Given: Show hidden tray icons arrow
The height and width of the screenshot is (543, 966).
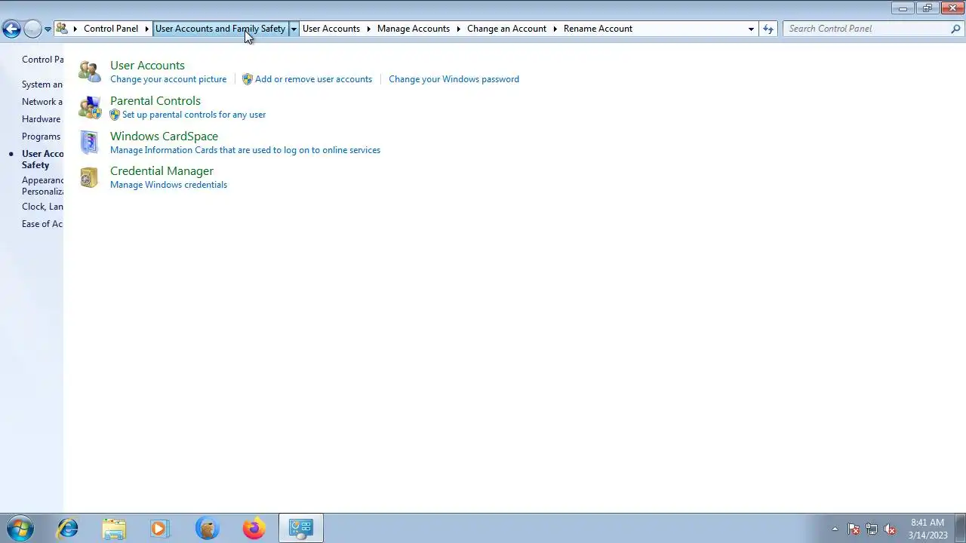Looking at the screenshot, I should point(835,529).
